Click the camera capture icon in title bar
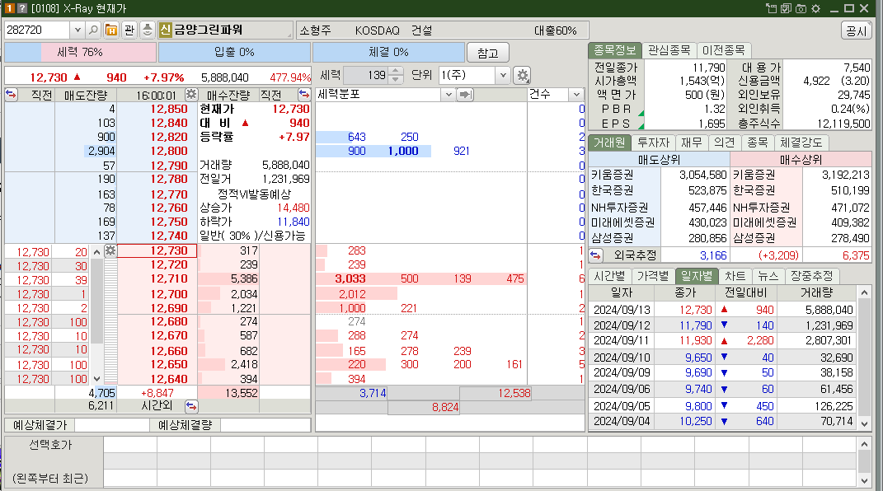 click(801, 8)
